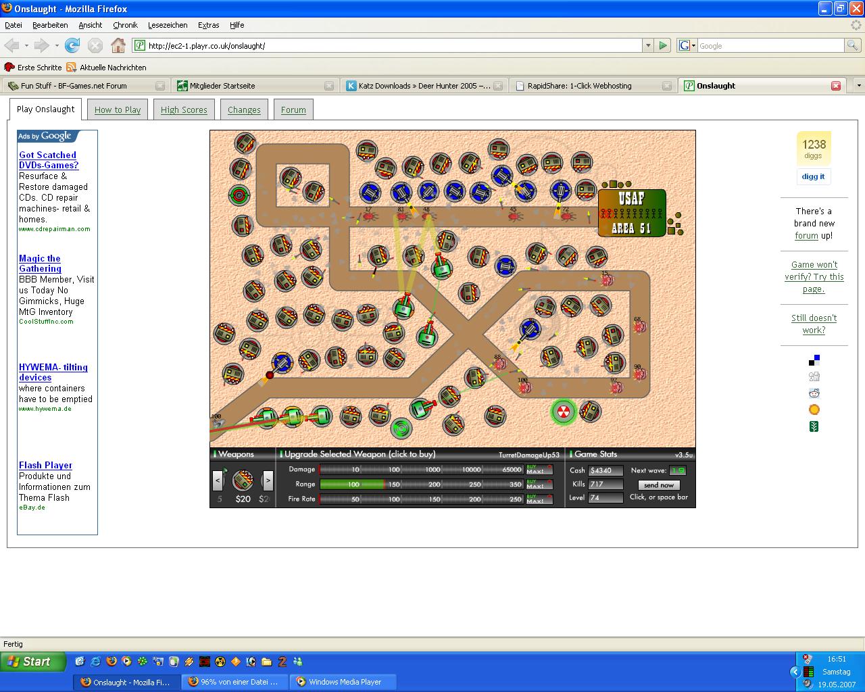
Task: Open the back history dropdown arrow
Action: [x=27, y=45]
